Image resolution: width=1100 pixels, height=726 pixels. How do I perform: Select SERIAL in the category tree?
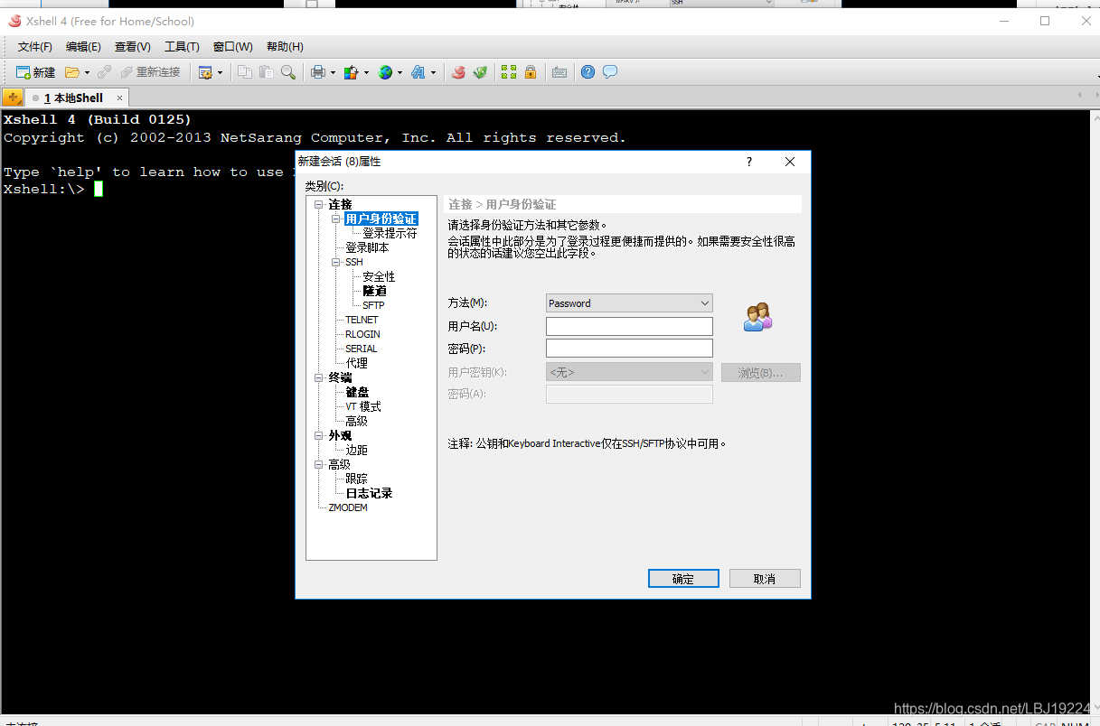point(361,349)
